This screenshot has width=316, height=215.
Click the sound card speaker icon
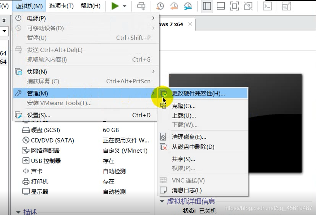[26, 171]
